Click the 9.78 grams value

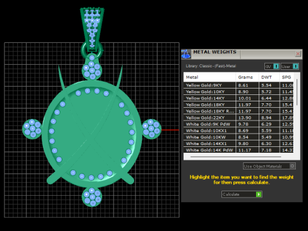tap(243, 124)
